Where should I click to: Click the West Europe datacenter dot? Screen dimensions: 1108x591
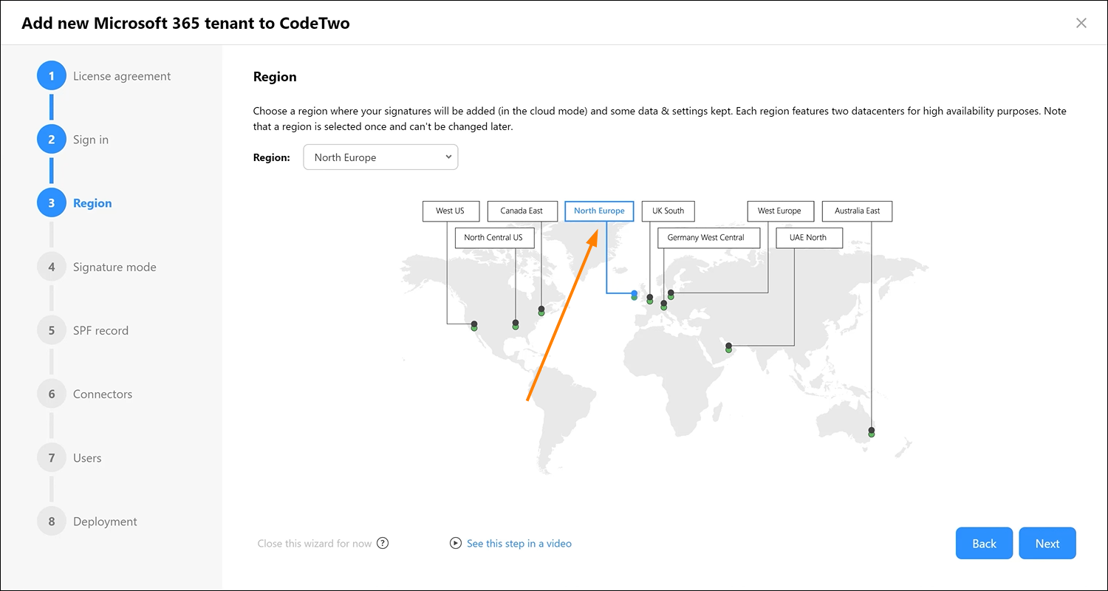point(671,294)
